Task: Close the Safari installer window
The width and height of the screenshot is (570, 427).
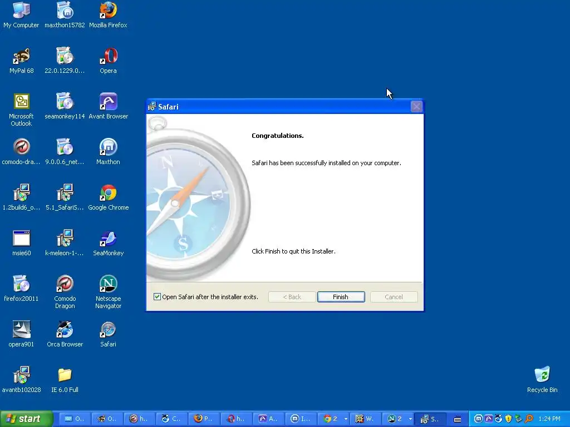Action: [416, 106]
